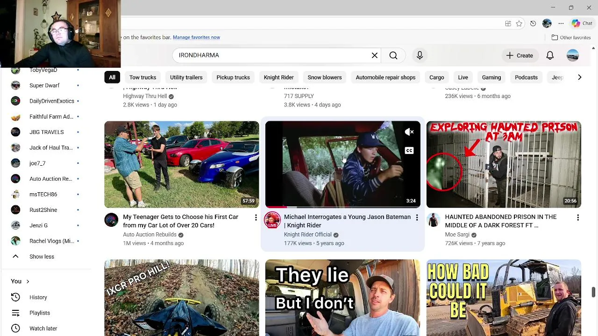Open the Auto Auction Rebuilds channel link
The width and height of the screenshot is (598, 336).
pos(149,235)
